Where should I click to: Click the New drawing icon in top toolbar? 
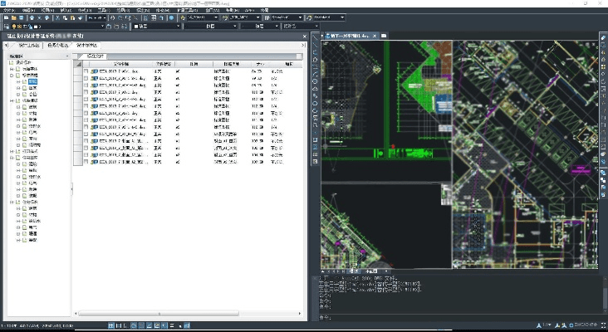pos(5,16)
